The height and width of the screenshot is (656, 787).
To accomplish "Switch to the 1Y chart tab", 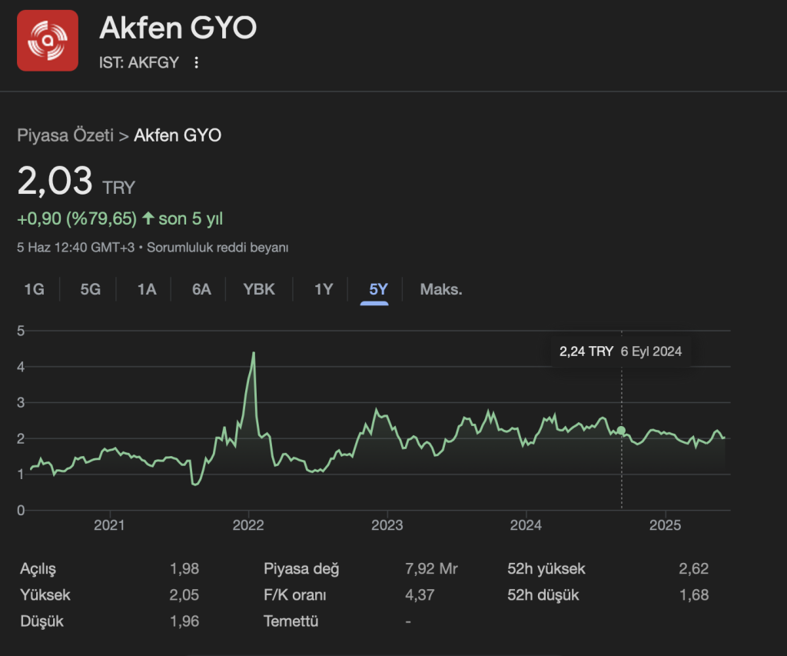I will 324,290.
